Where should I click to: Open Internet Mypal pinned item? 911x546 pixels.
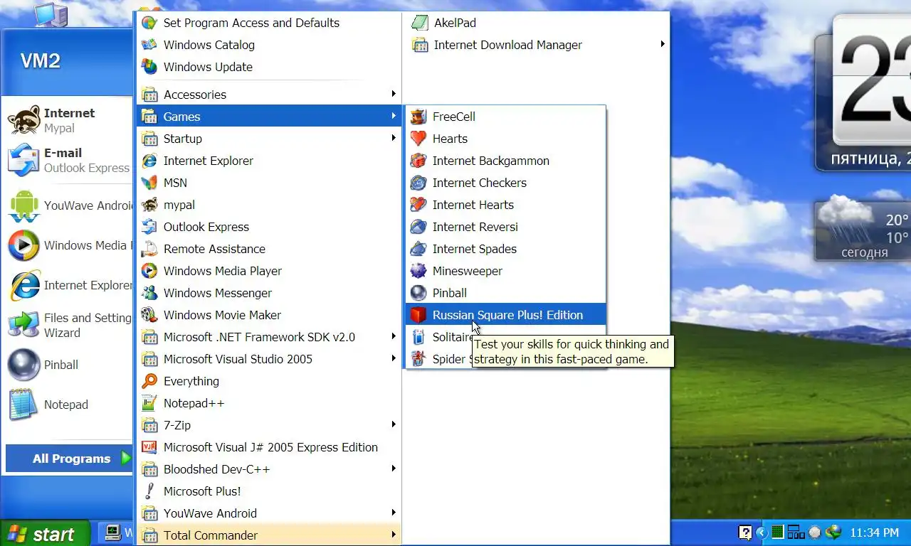tap(68, 120)
